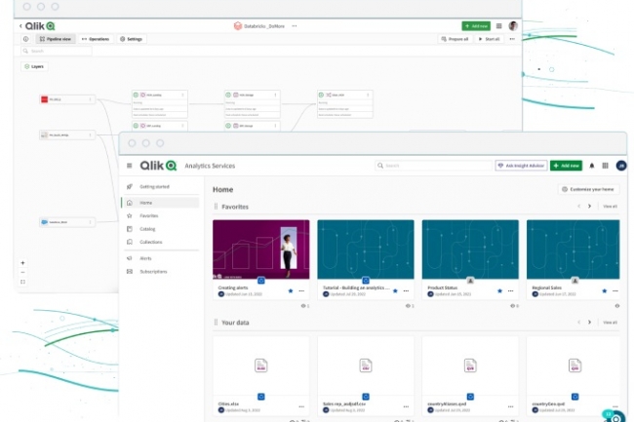Screen dimensions: 634x422
Task: Click the Catalog icon in sidebar
Action: point(130,229)
